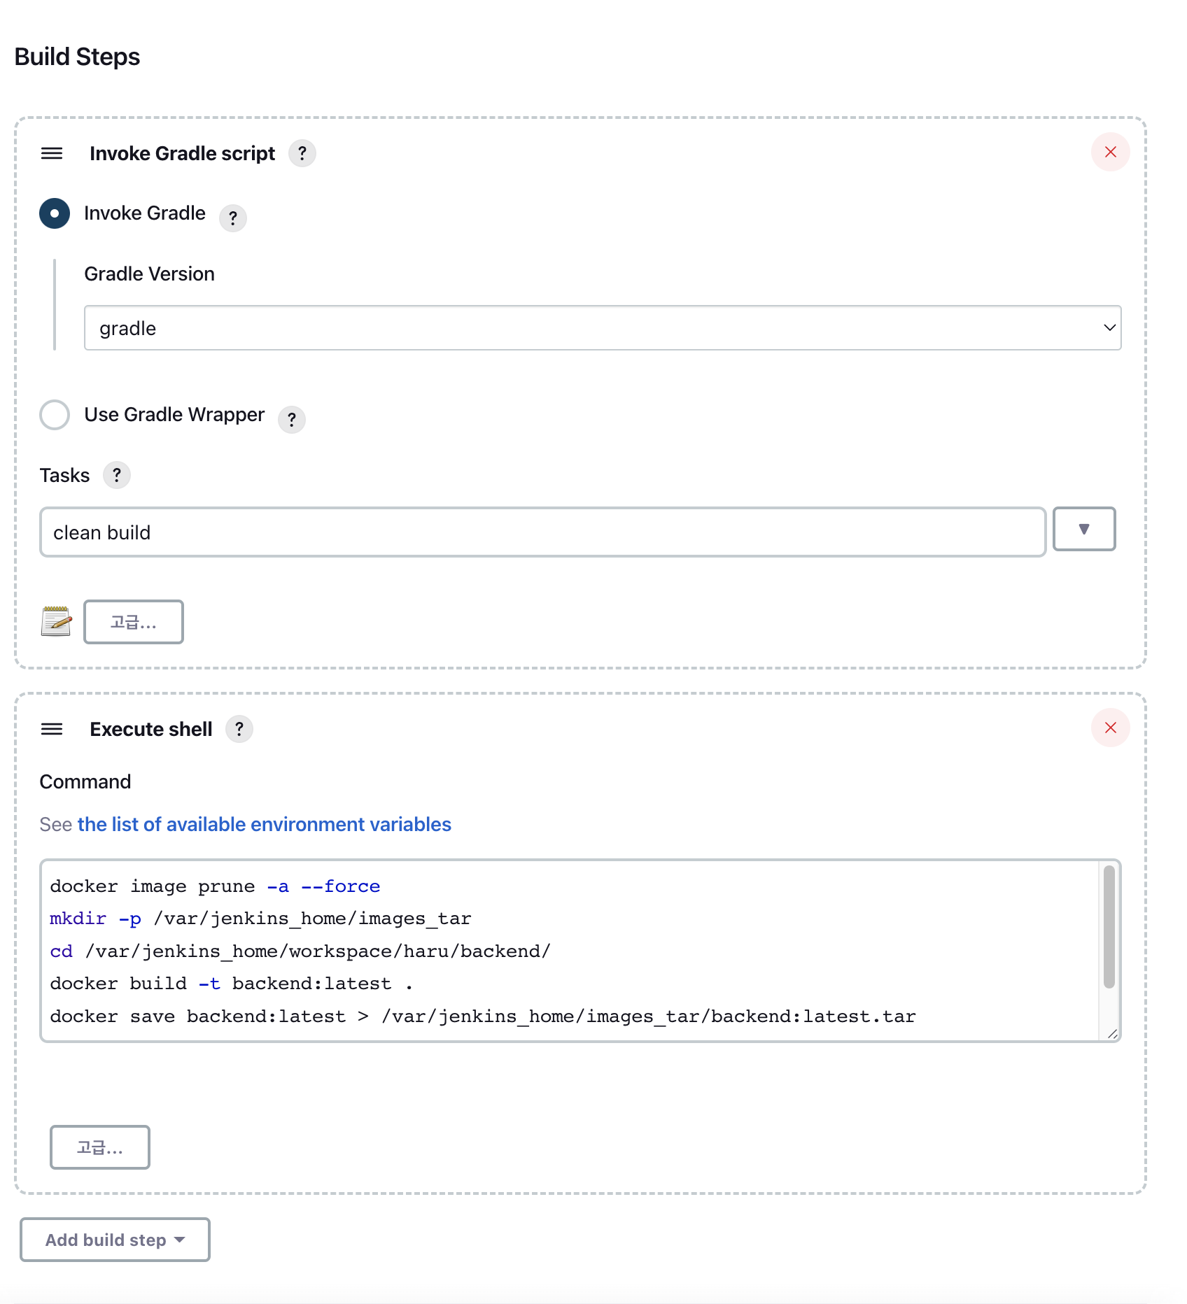The width and height of the screenshot is (1187, 1304).
Task: Delete the Invoke Gradle script build step
Action: [x=1110, y=152]
